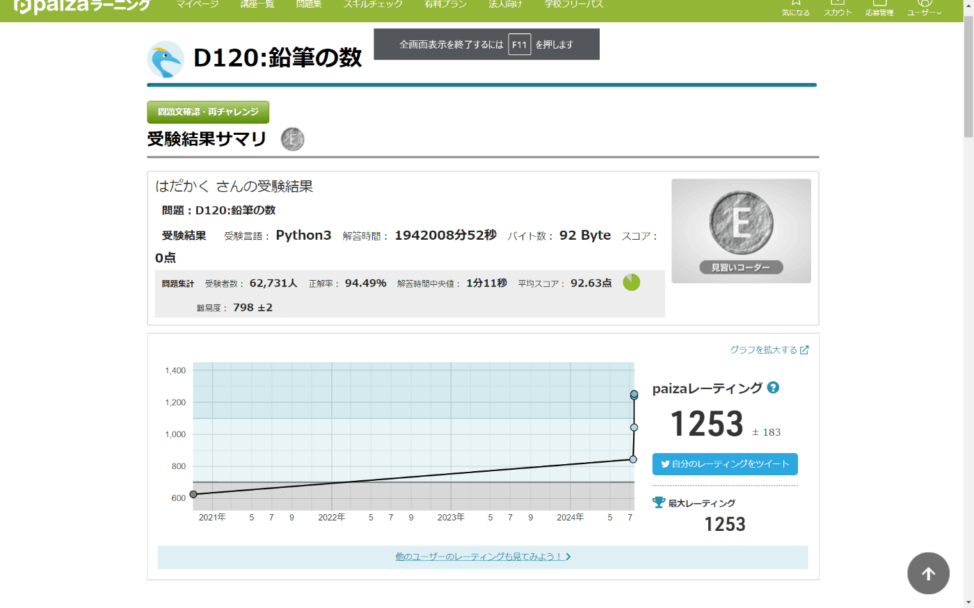Click the 92 Byte value
This screenshot has height=608, width=974.
[x=585, y=236]
